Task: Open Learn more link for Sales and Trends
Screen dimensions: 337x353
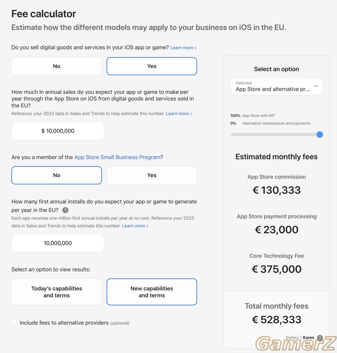Action: (179, 114)
